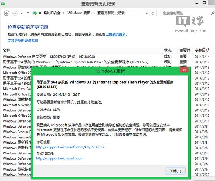Image resolution: width=215 pixels, height=181 pixels.
Task: Open the 已安装的更新 link
Action: [x=115, y=34]
